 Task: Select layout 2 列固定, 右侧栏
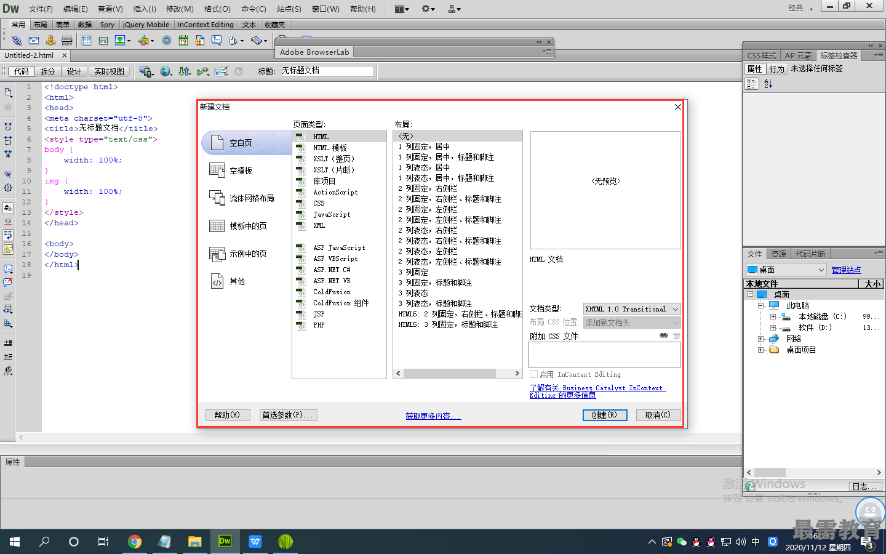coord(428,188)
